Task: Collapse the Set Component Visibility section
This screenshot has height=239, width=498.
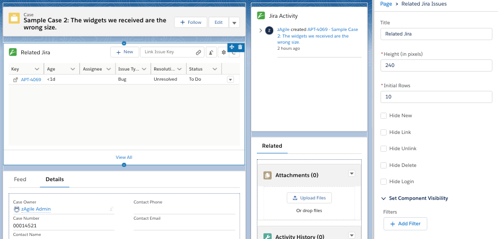Action: tap(384, 198)
